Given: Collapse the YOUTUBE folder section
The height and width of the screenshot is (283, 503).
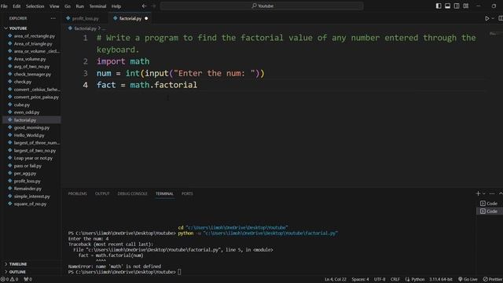Looking at the screenshot, I should click(x=18, y=28).
